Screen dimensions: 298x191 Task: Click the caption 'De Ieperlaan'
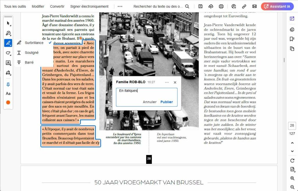coord(166,134)
